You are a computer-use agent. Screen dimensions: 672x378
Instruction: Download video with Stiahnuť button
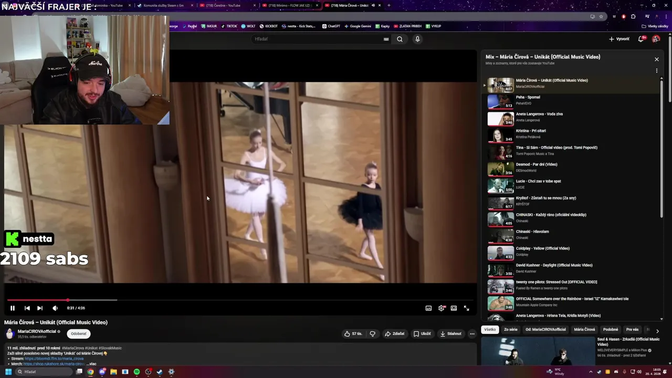451,333
